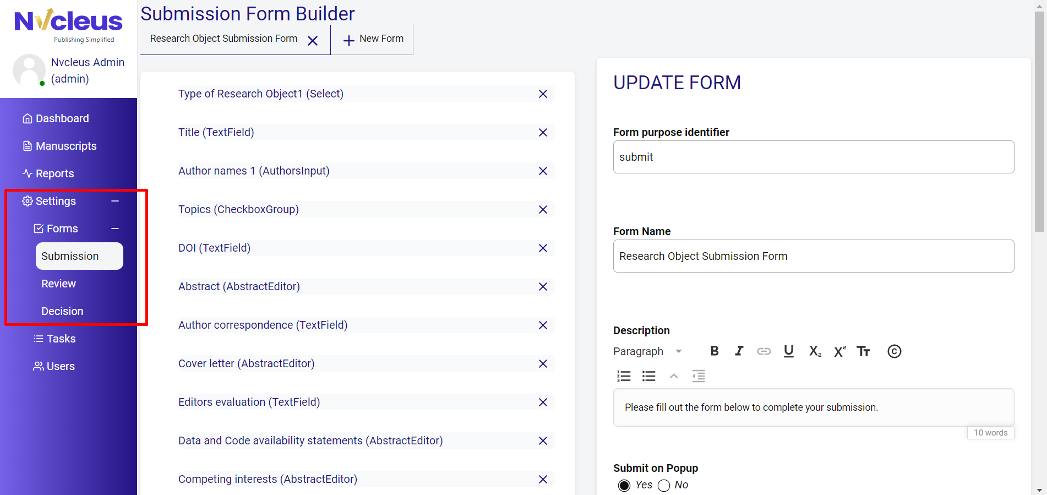Viewport: 1047px width, 495px height.
Task: Create a New Form
Action: [373, 39]
